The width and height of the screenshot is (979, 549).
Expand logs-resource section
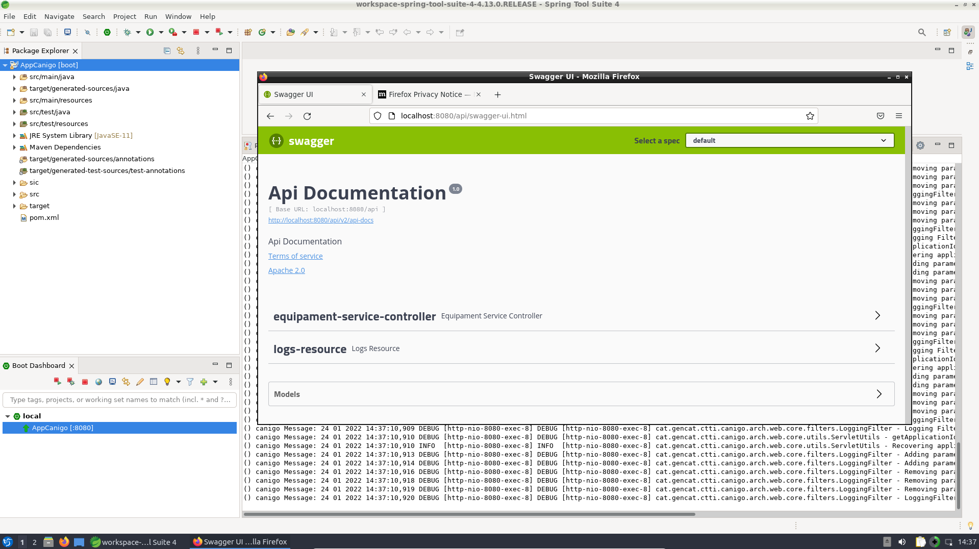click(x=877, y=348)
